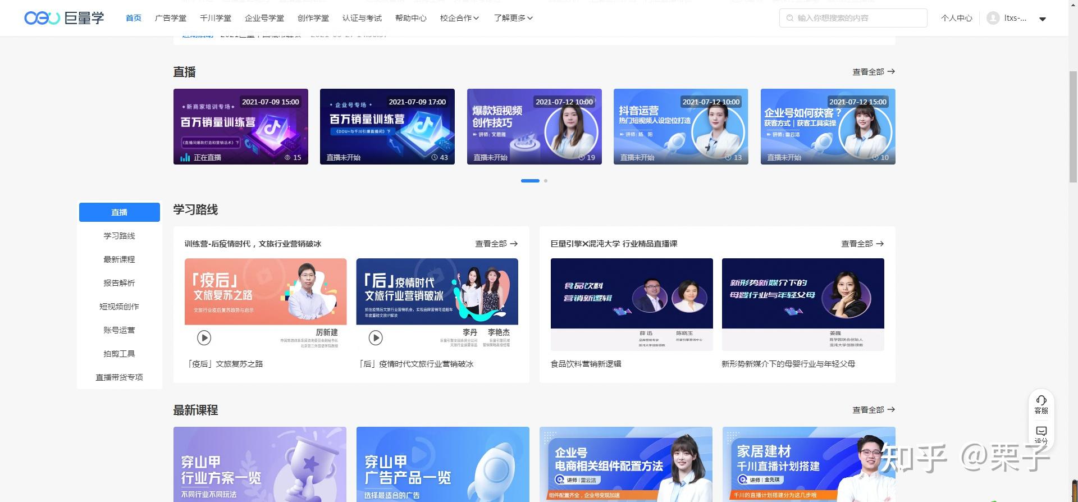Click the 正在直播 status label
This screenshot has width=1078, height=502.
pyautogui.click(x=207, y=158)
